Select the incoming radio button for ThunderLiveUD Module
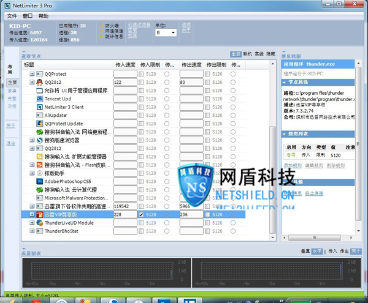Screen dimensions: 368x303 pos(167,223)
